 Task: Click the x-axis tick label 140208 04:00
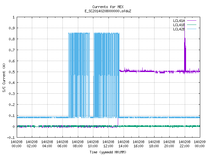(x=47, y=144)
